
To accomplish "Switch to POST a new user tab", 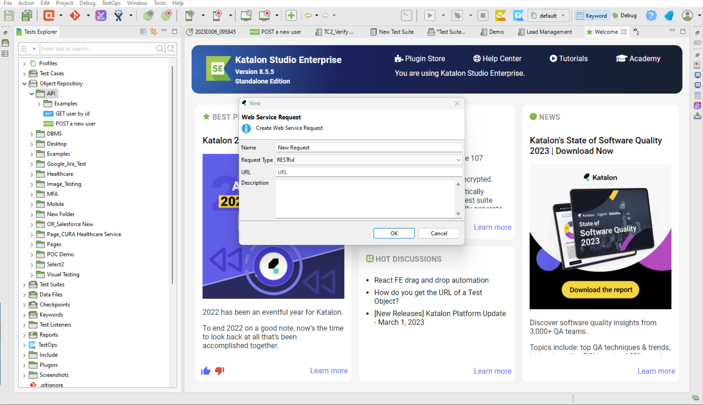I will tap(276, 32).
